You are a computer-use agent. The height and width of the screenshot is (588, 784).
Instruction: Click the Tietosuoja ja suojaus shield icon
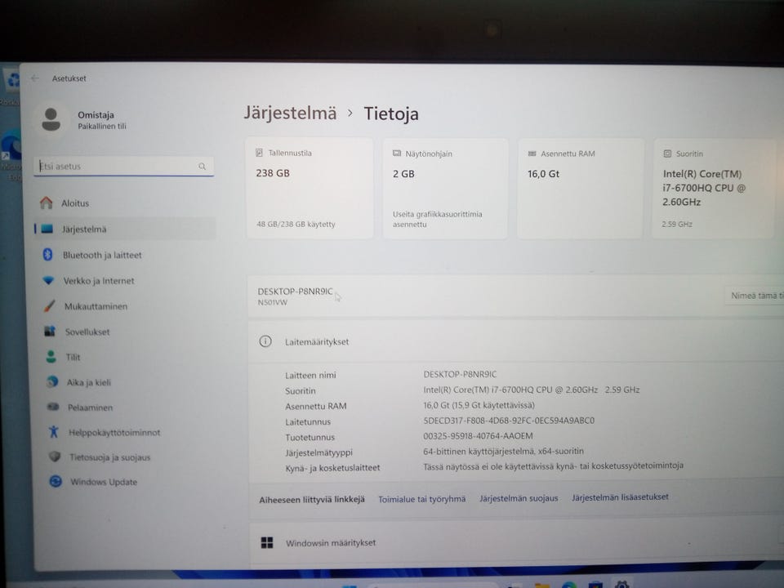[x=55, y=457]
